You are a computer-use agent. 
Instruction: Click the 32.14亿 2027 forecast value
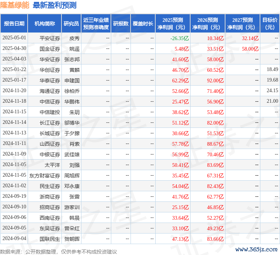tap(250, 38)
